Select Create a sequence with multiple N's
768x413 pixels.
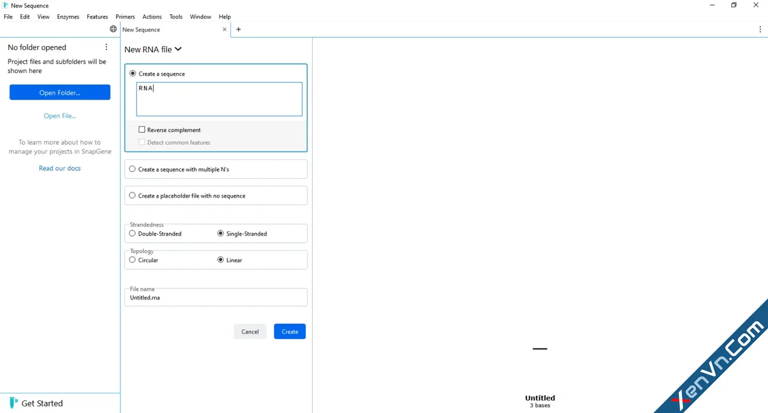133,169
